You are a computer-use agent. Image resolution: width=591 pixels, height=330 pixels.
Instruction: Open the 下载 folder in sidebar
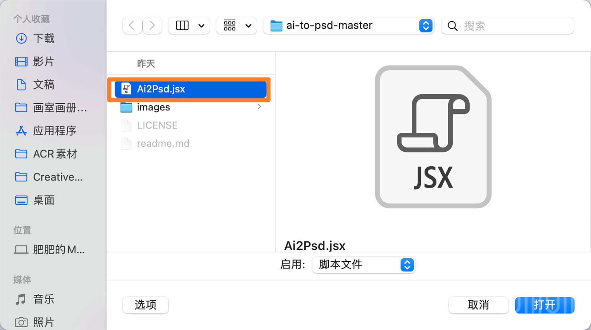44,38
